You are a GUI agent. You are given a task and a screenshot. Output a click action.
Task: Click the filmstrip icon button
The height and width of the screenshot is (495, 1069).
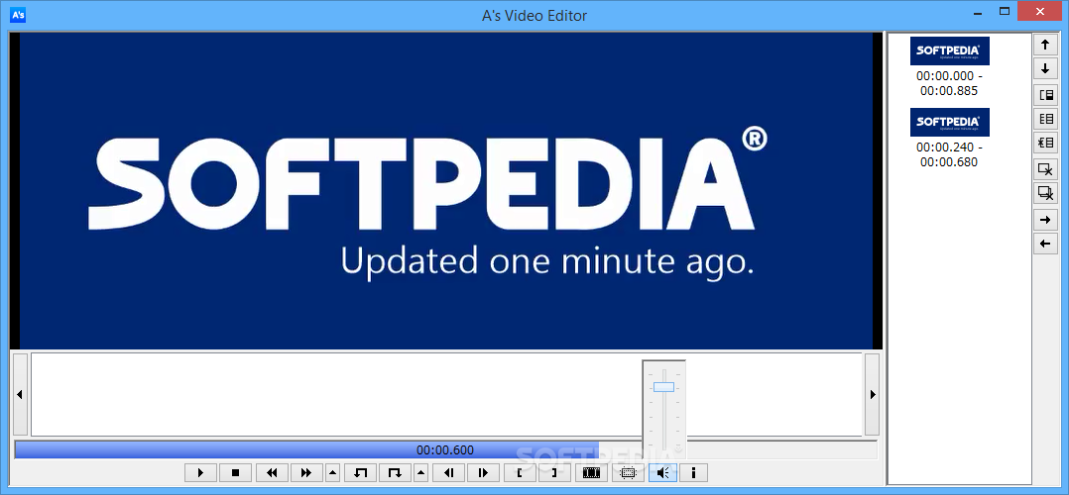592,472
